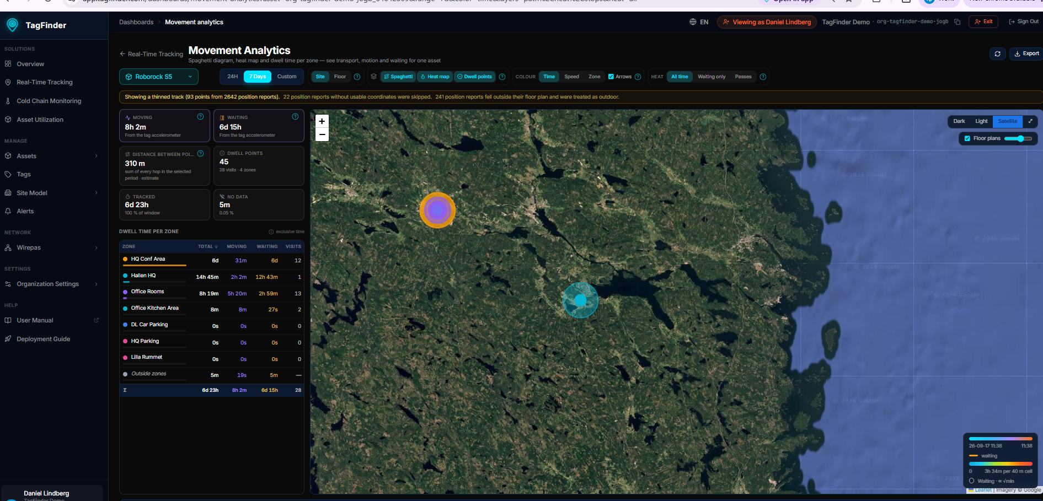Go back to Real-Time Tracking
The height and width of the screenshot is (501, 1043).
click(x=152, y=54)
